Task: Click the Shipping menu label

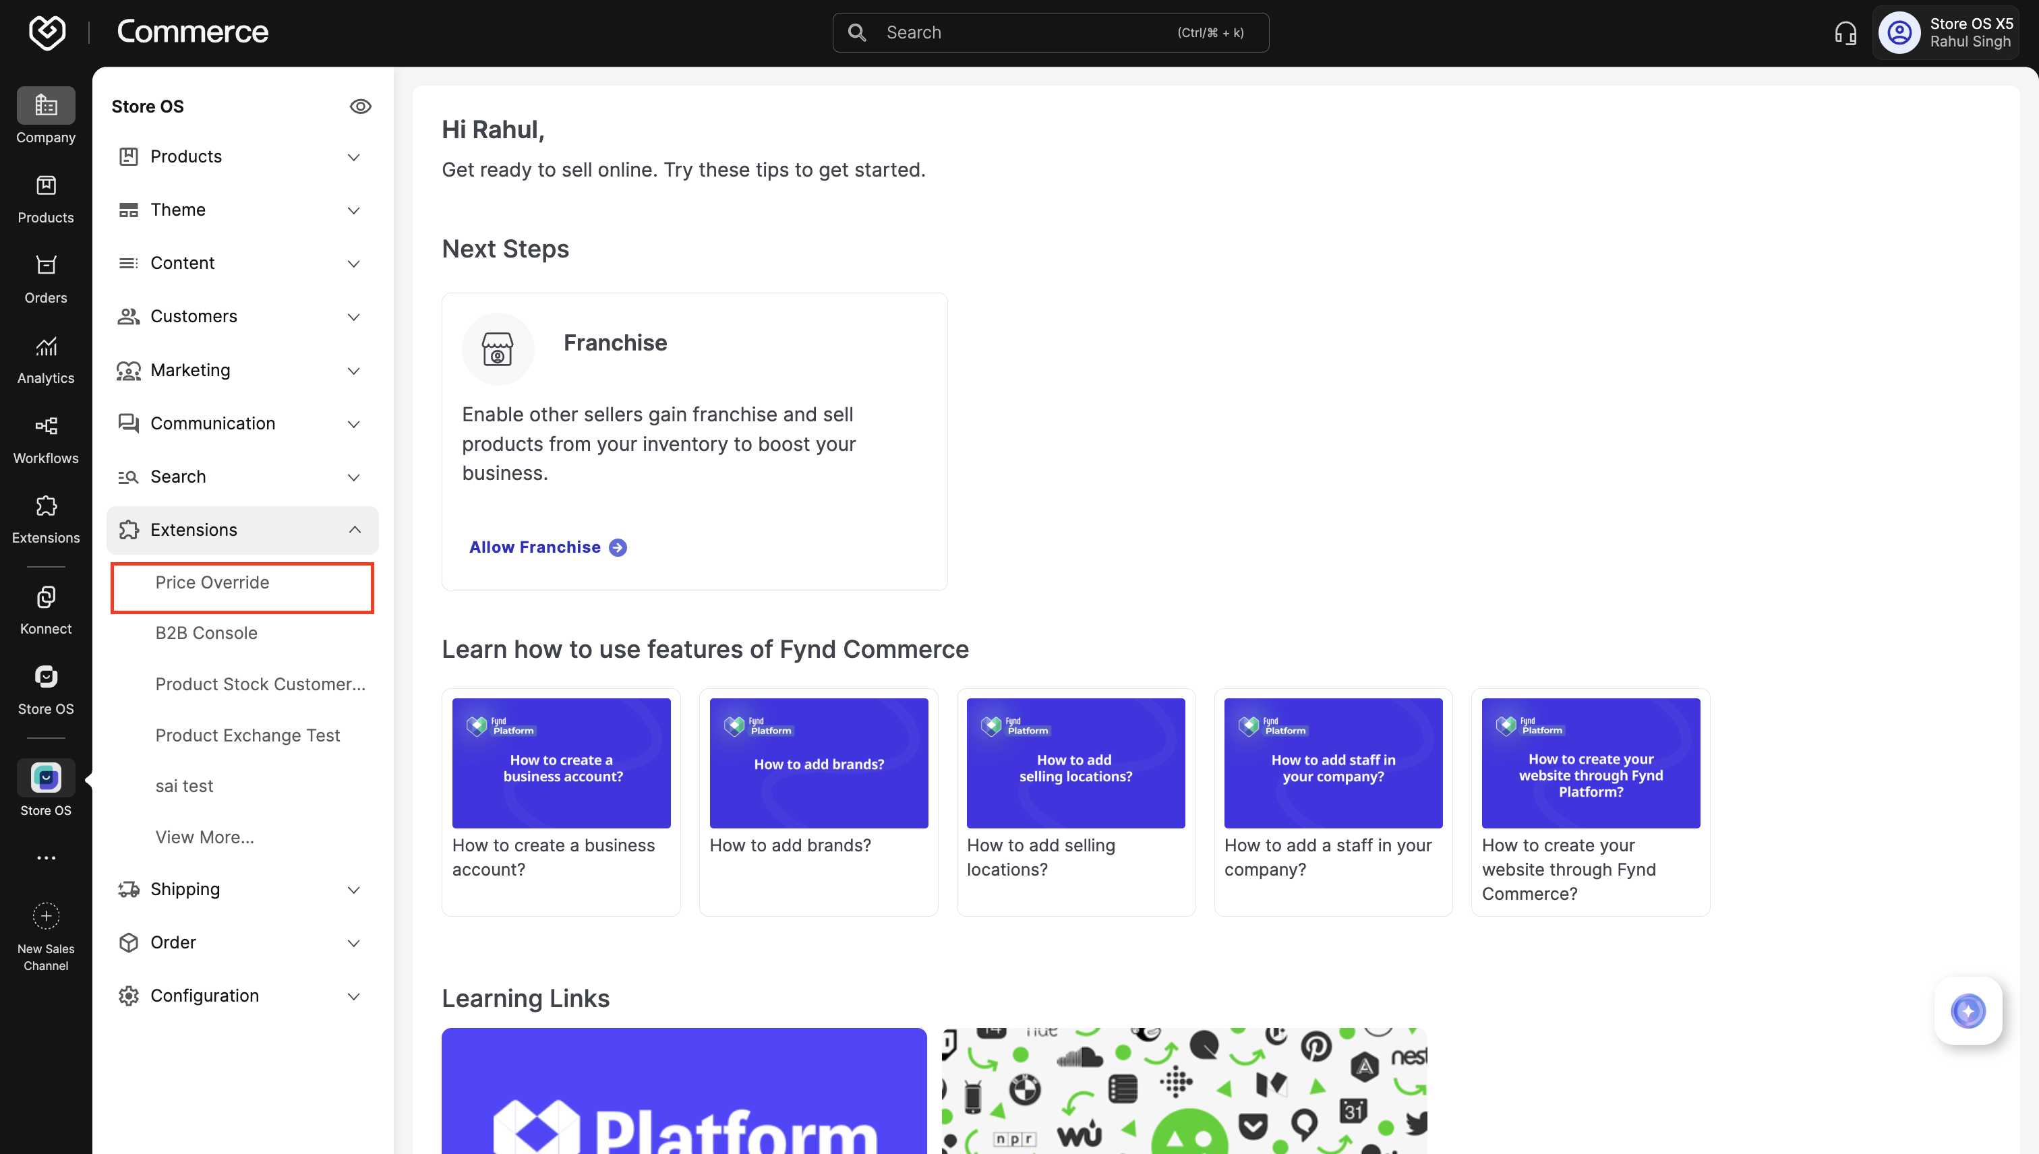Action: pyautogui.click(x=185, y=889)
